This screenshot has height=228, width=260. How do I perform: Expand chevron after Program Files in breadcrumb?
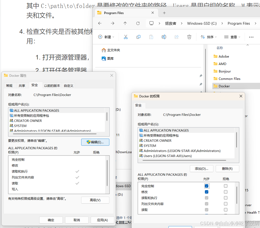click(x=255, y=23)
